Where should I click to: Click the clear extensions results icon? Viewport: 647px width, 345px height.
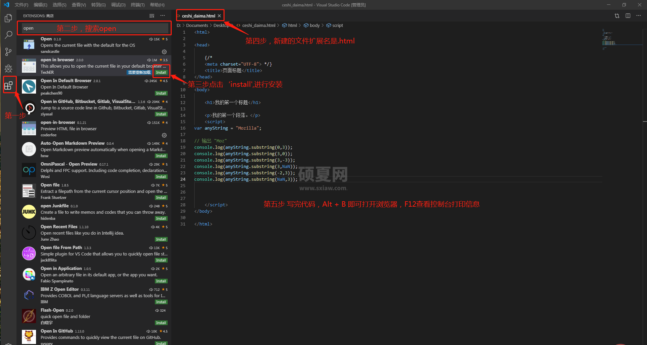click(152, 16)
